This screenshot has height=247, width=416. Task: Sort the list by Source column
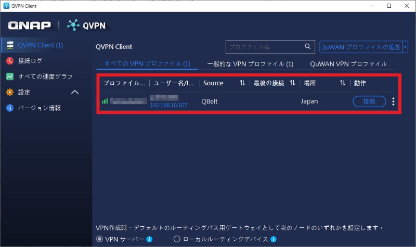242,83
